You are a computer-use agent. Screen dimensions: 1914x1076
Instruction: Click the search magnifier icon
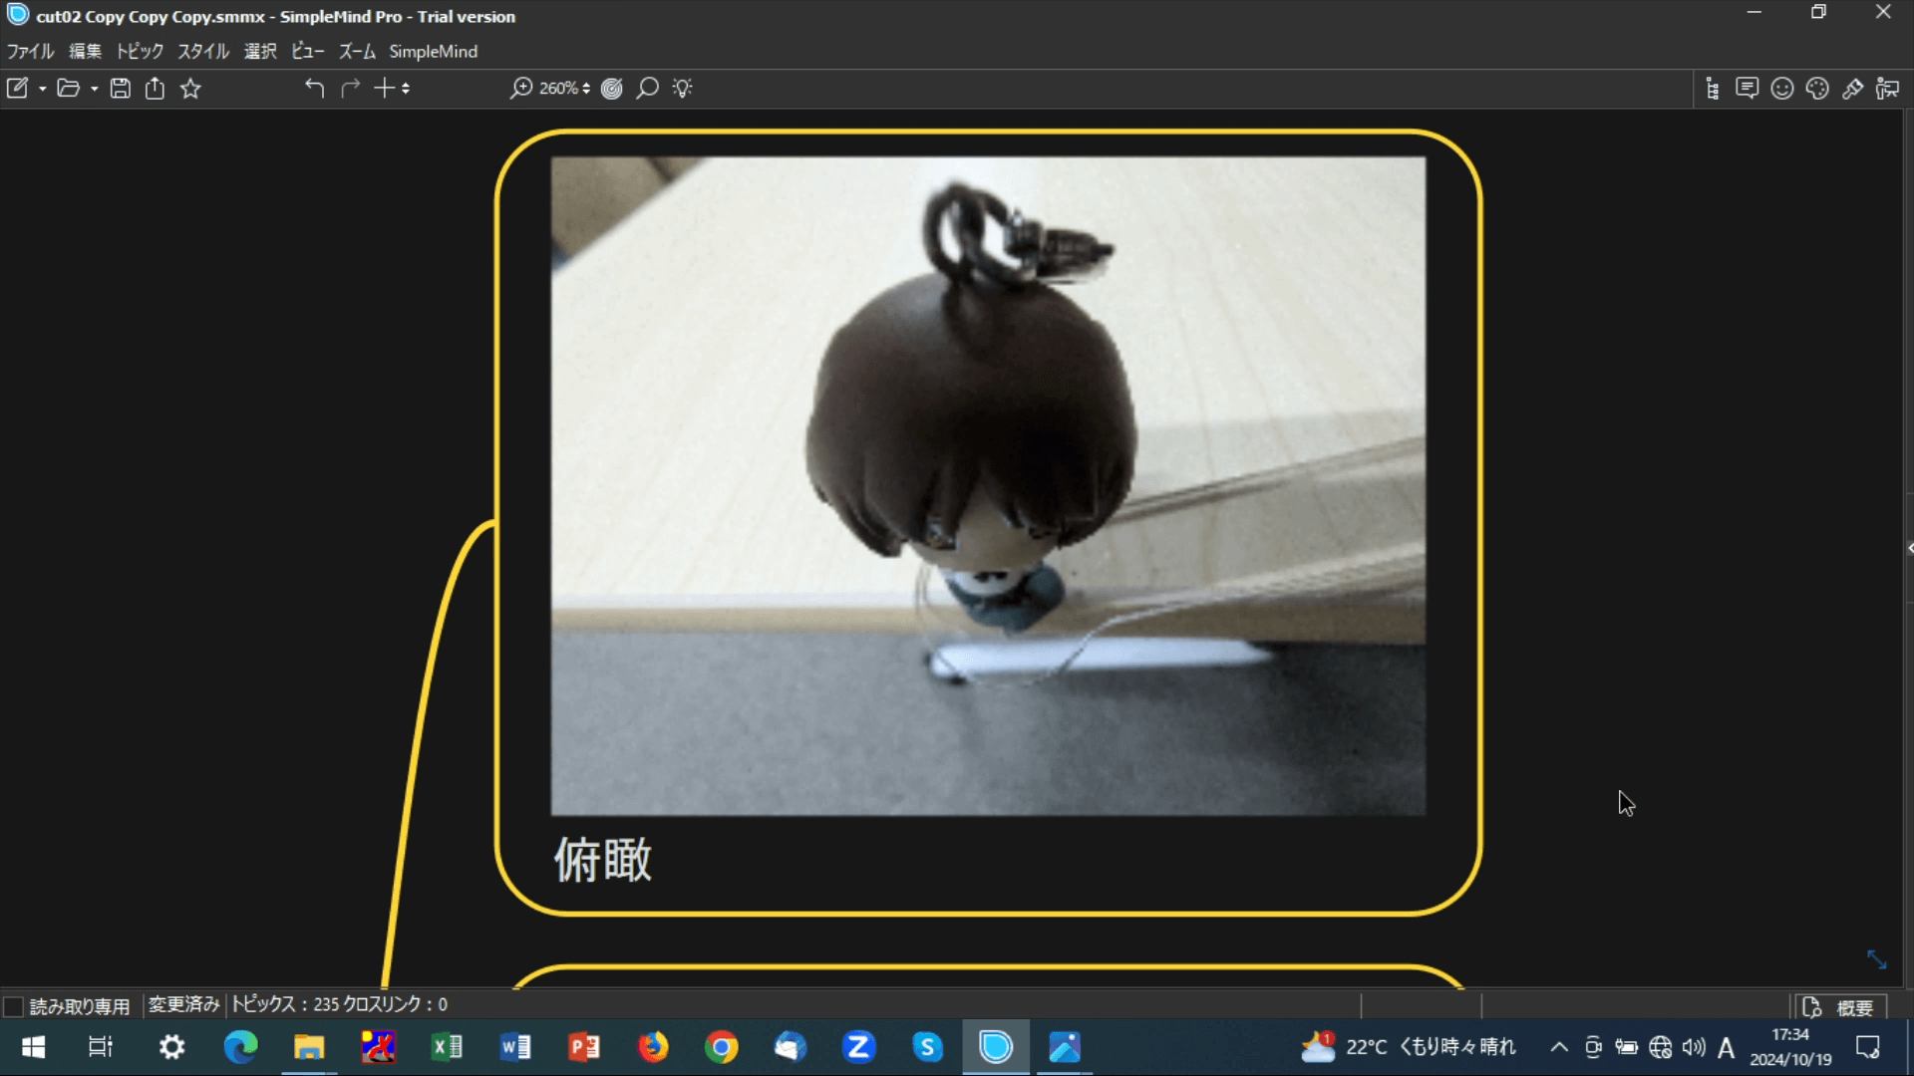pos(647,88)
